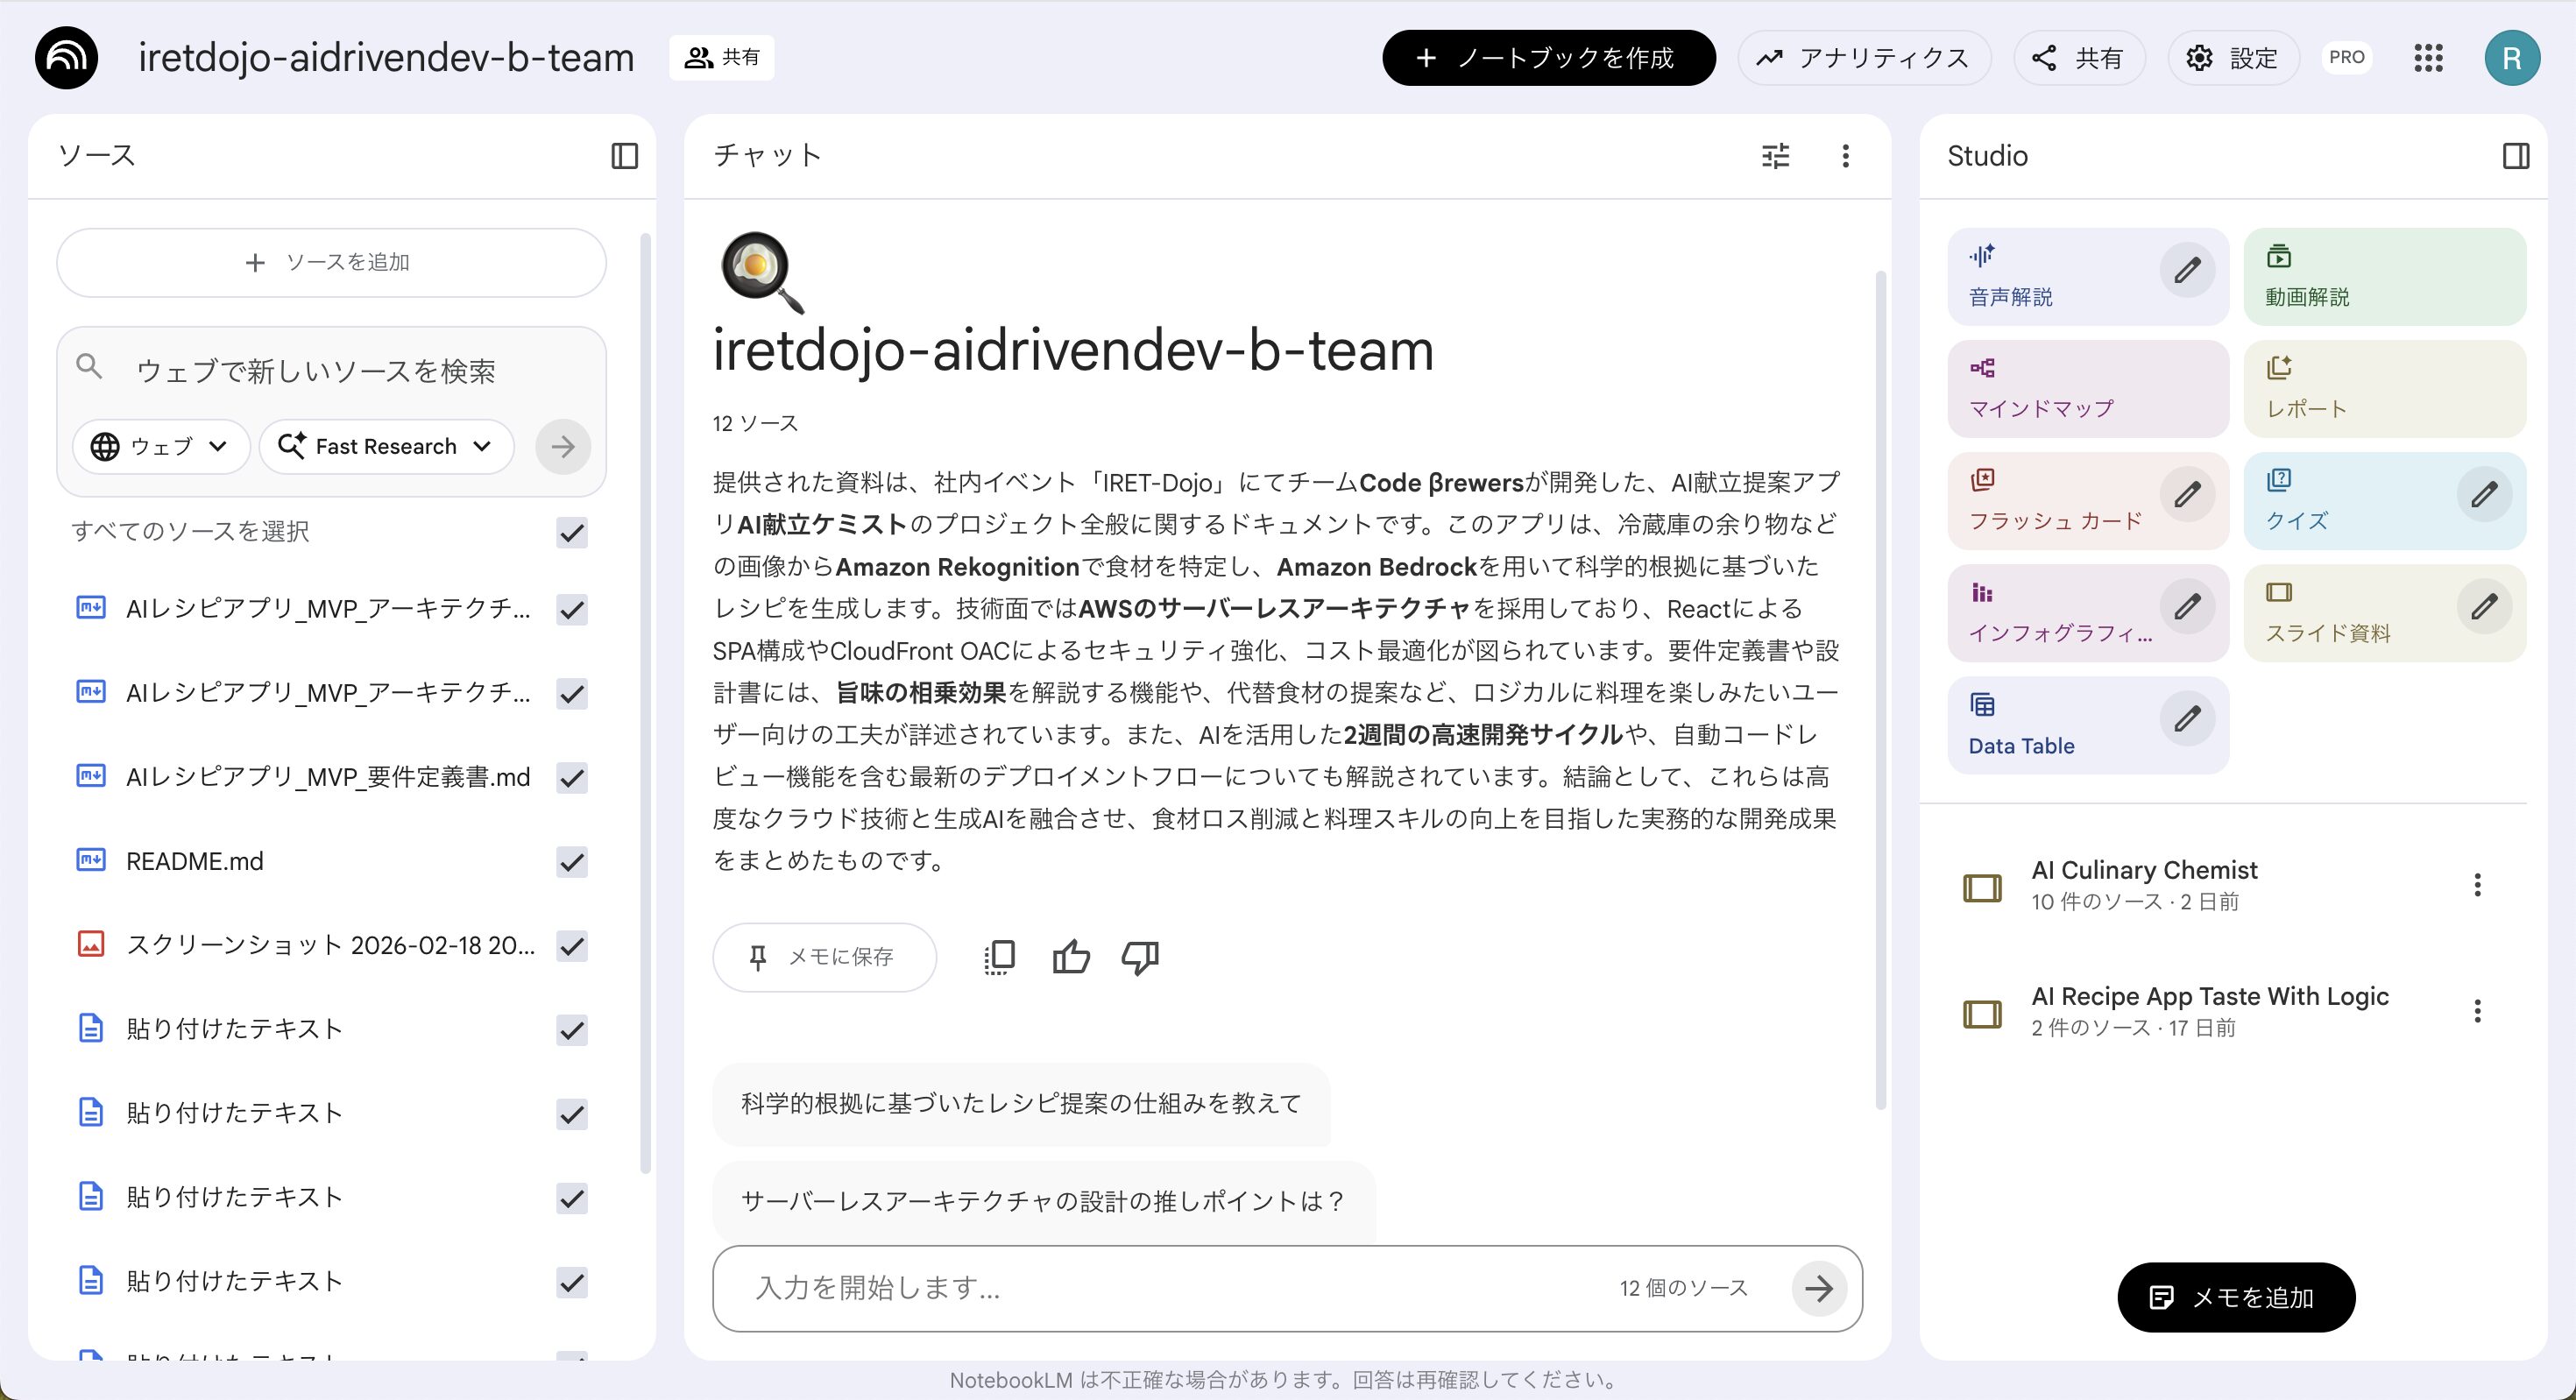
Task: Open the Settings (設定) menu in the header
Action: 2233,58
